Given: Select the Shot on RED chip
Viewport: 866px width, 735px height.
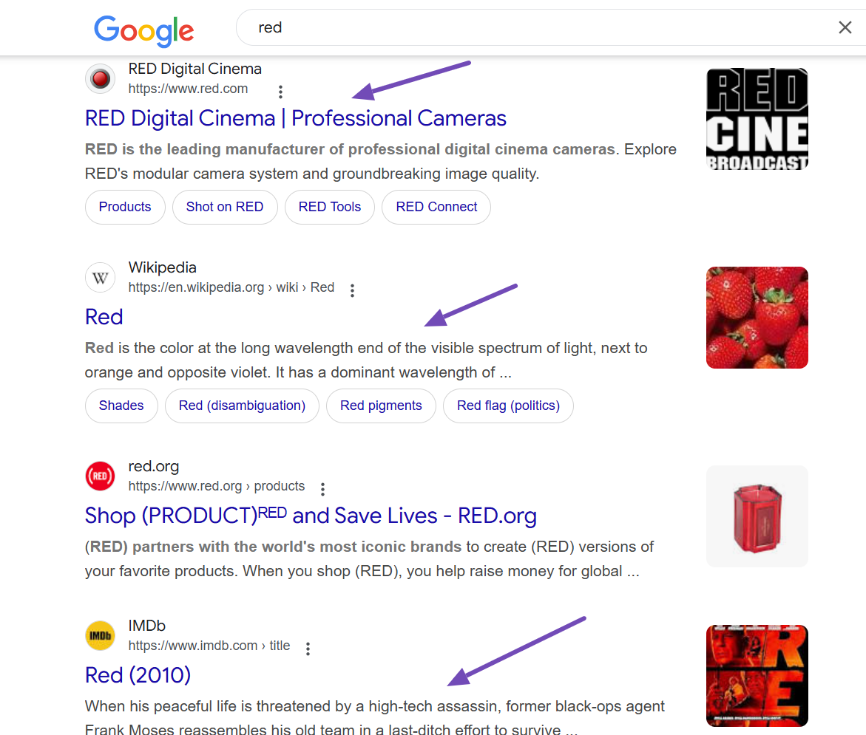Looking at the screenshot, I should [224, 207].
